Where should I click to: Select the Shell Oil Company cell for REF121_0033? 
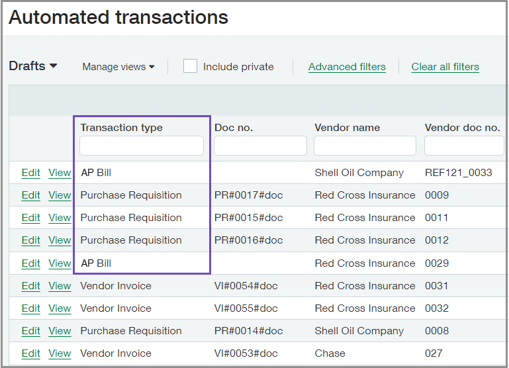coord(359,173)
